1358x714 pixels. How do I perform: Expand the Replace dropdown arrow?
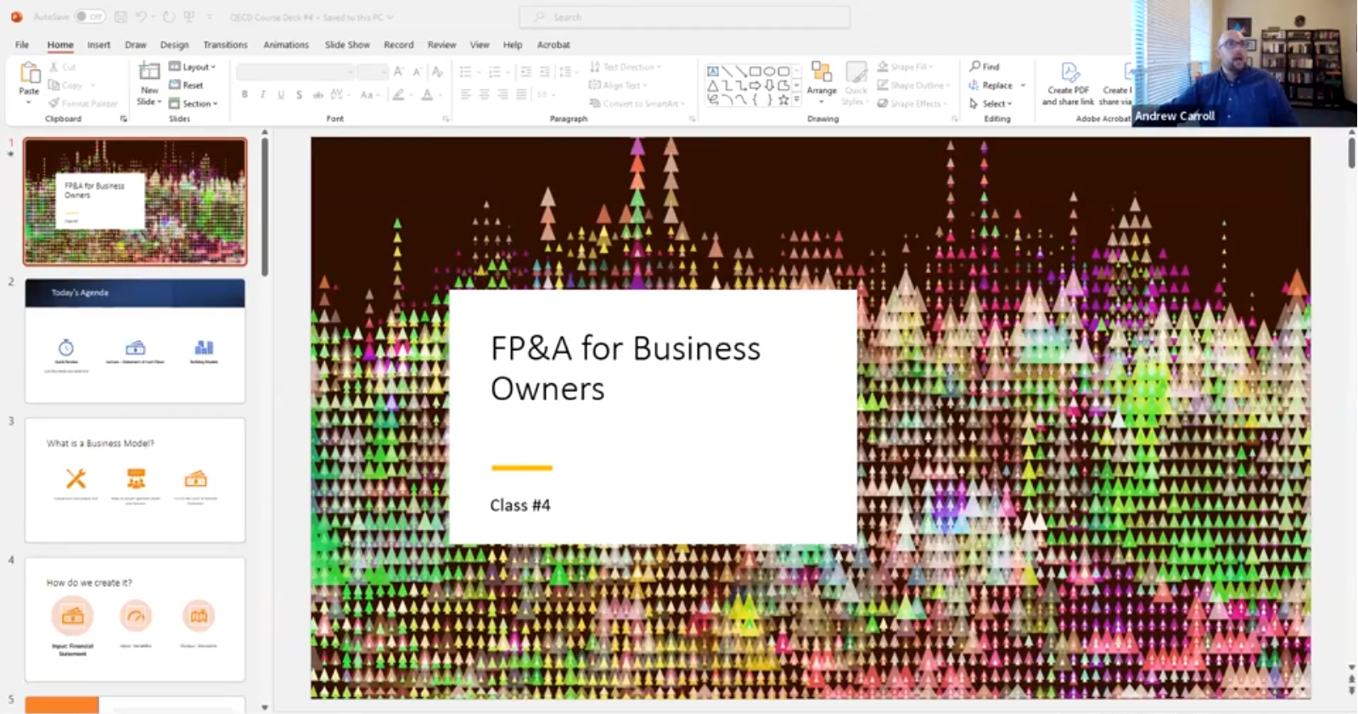1023,85
